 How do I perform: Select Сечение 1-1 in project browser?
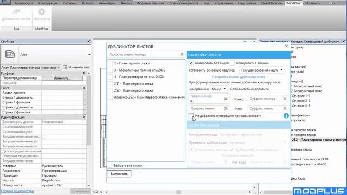tap(301, 96)
